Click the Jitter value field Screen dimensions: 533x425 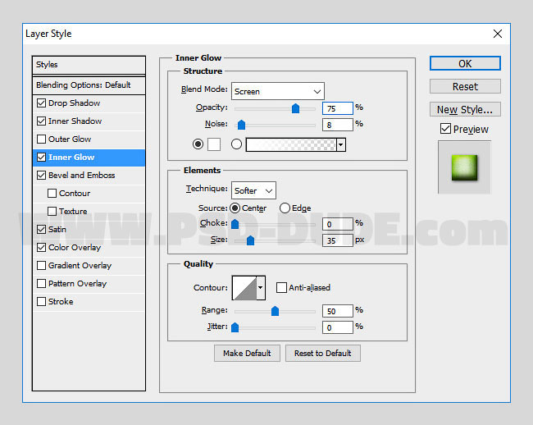338,327
